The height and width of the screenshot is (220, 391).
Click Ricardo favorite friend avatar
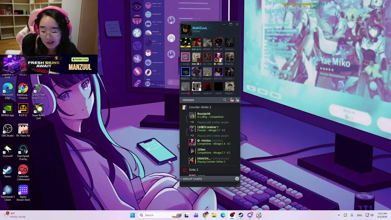229,57
